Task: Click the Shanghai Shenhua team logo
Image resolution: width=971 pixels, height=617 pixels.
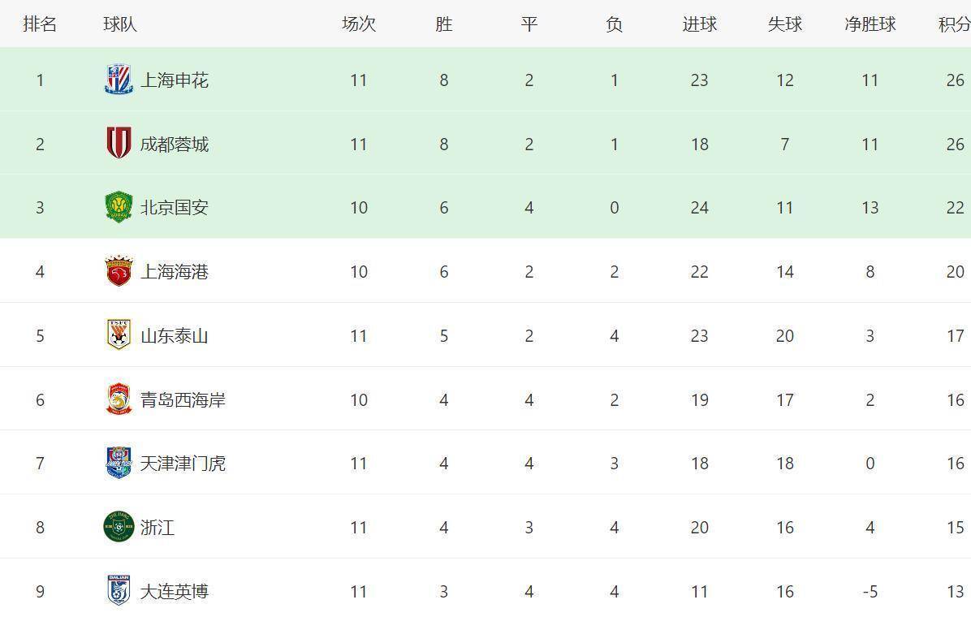Action: [x=119, y=80]
